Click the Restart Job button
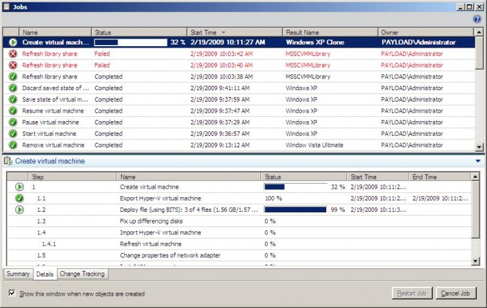 (412, 293)
